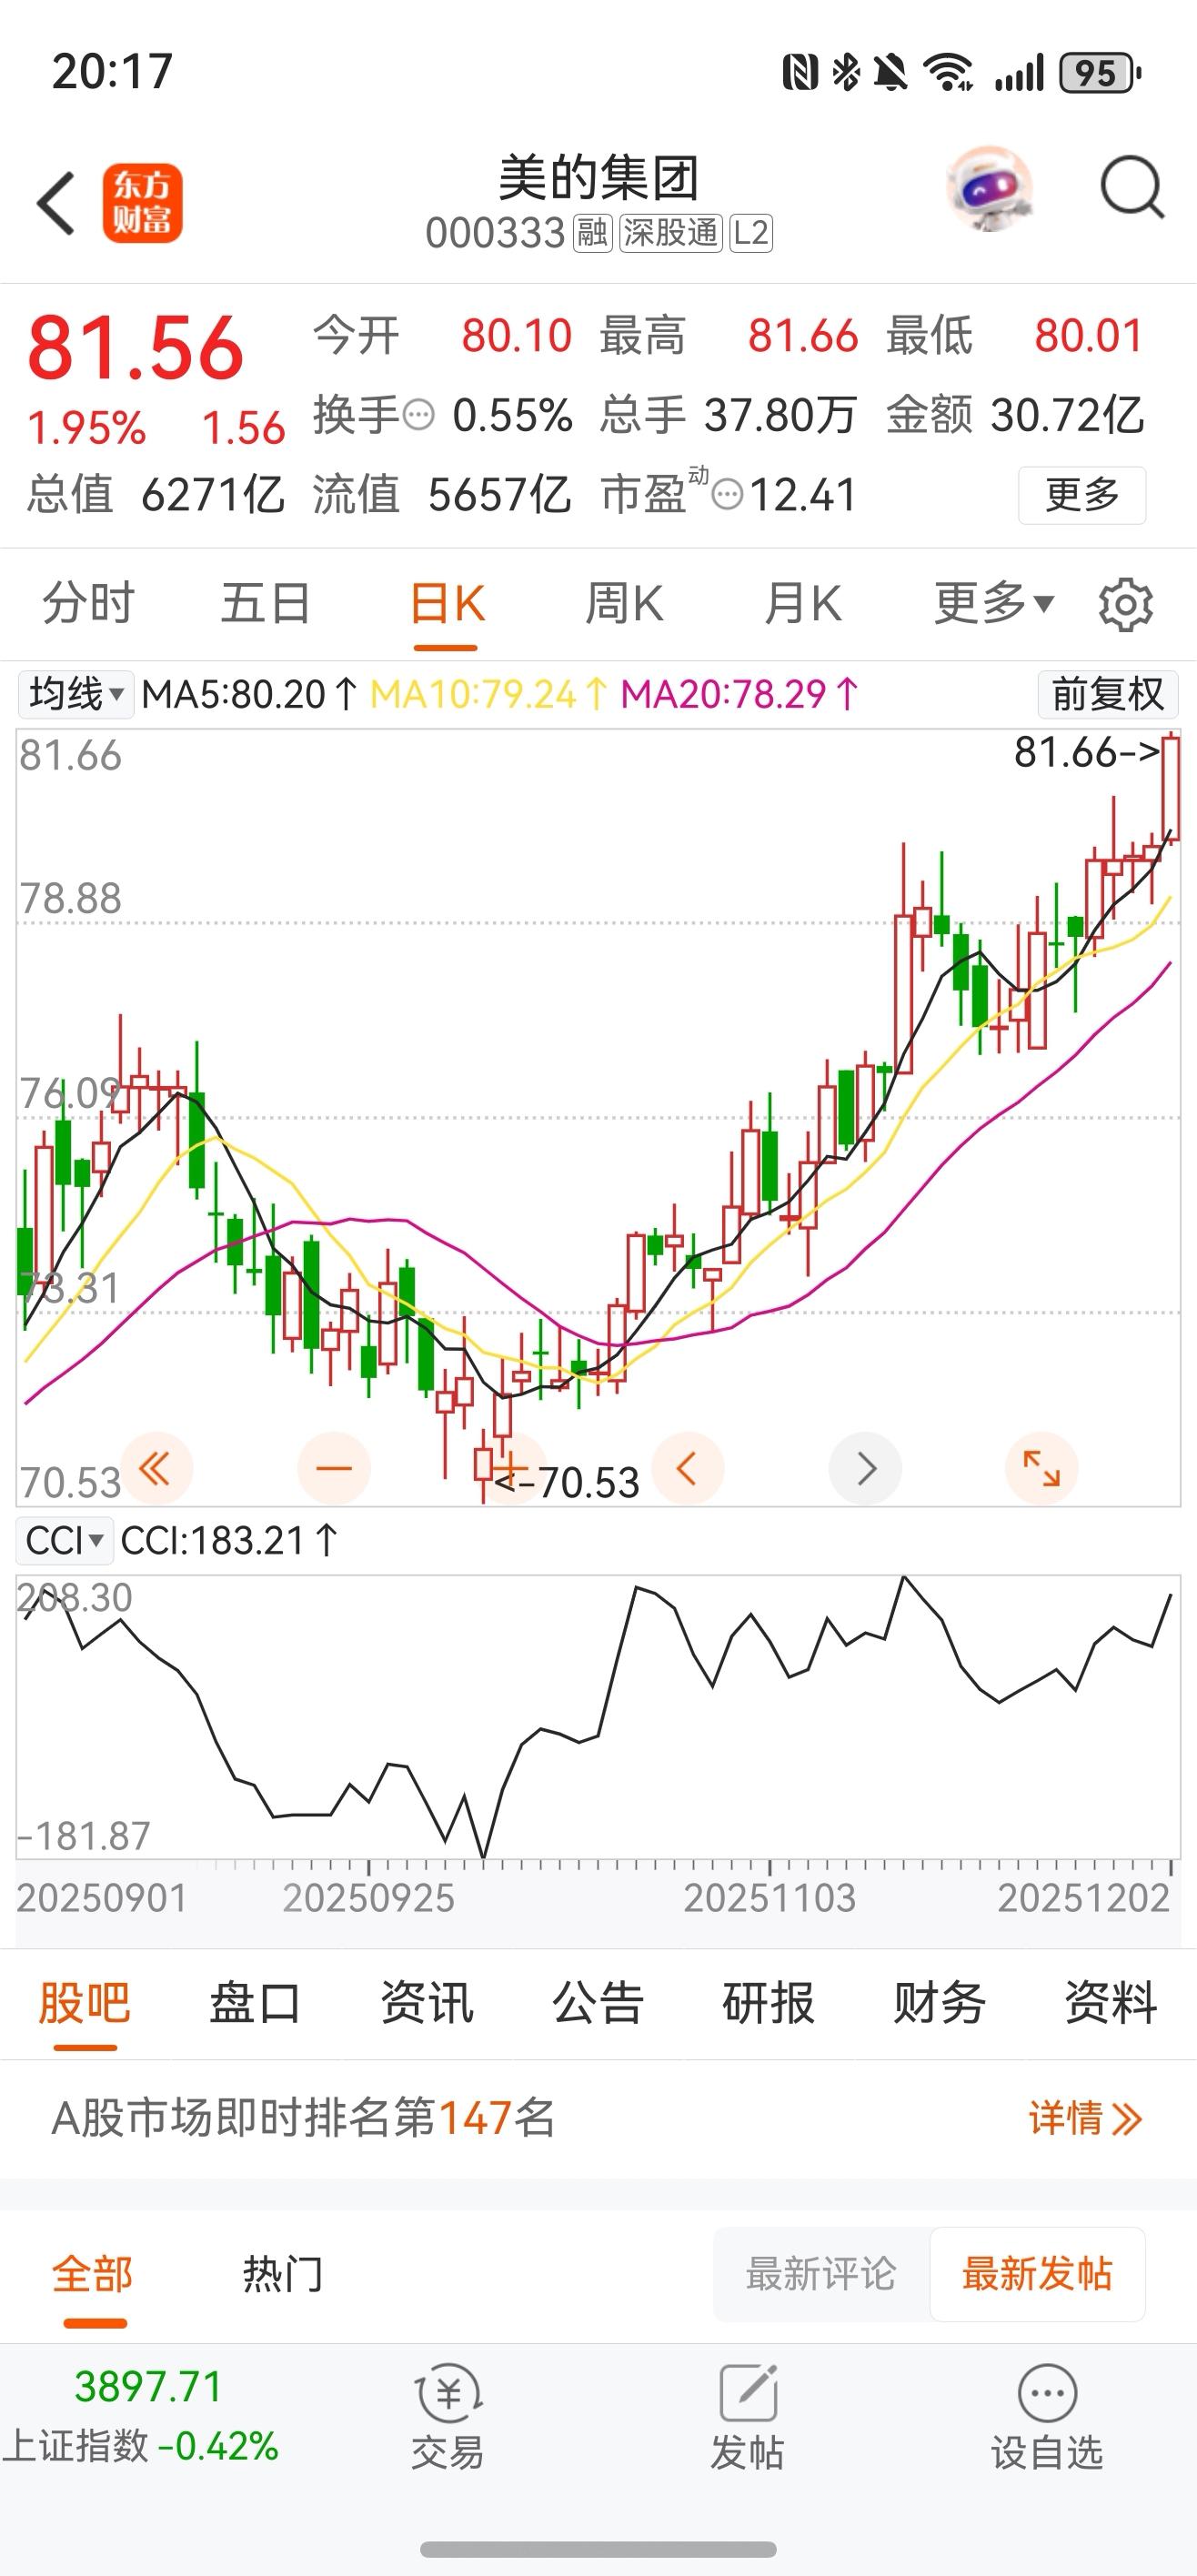
Task: Move chart right one step
Action: 865,1468
